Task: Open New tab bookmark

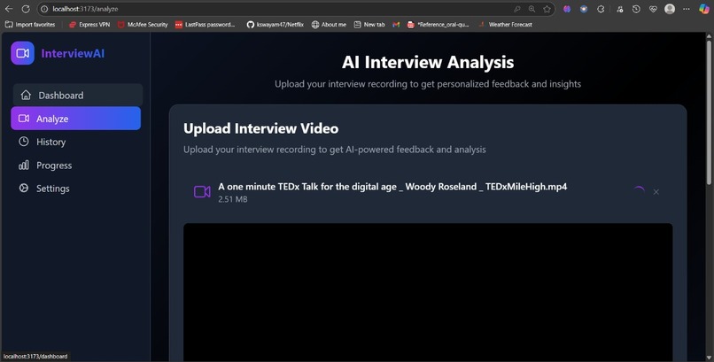Action: pyautogui.click(x=369, y=25)
